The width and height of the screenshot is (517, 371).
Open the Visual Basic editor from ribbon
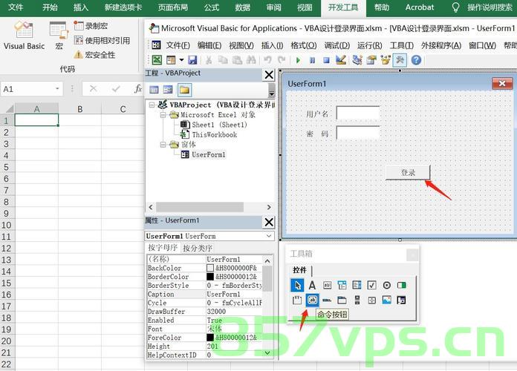pyautogui.click(x=24, y=36)
